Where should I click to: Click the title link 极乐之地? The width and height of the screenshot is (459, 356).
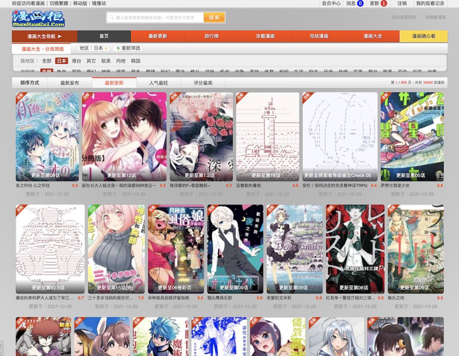click(396, 298)
